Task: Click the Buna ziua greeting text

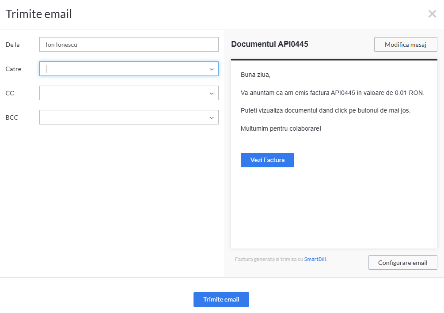Action: [255, 75]
